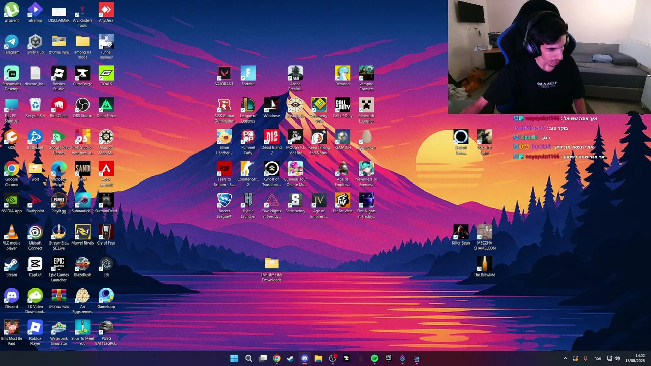Launch Streamlabs Desktop icon

point(11,79)
